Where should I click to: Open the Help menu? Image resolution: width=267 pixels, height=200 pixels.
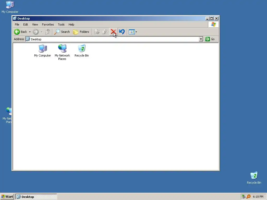pos(71,24)
